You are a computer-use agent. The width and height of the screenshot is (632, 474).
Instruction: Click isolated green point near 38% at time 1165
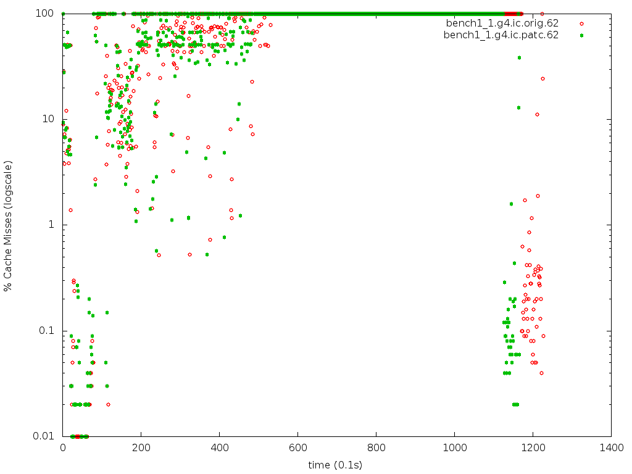point(519,57)
